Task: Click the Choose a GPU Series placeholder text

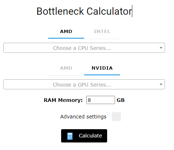Action: (x=82, y=85)
